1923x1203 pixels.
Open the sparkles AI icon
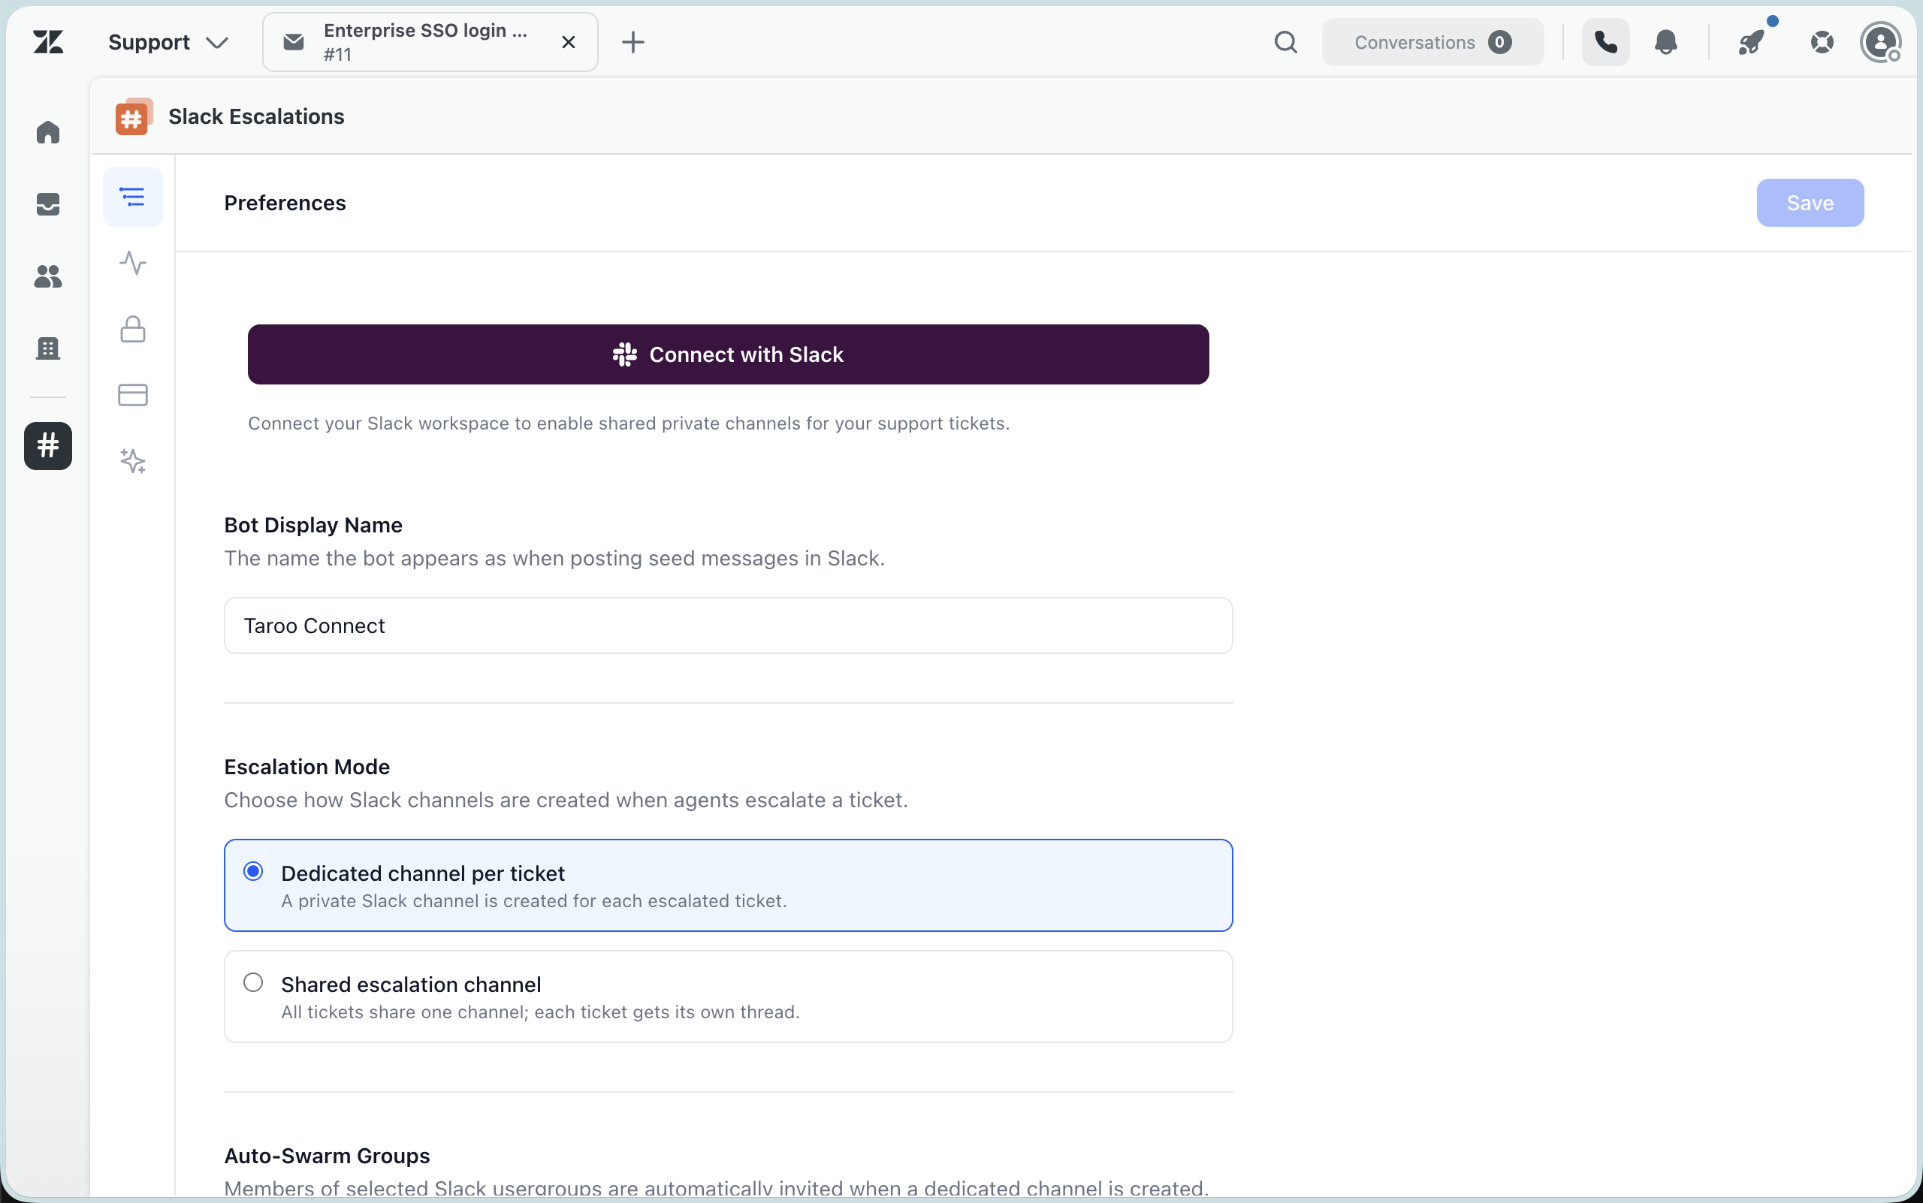point(132,460)
